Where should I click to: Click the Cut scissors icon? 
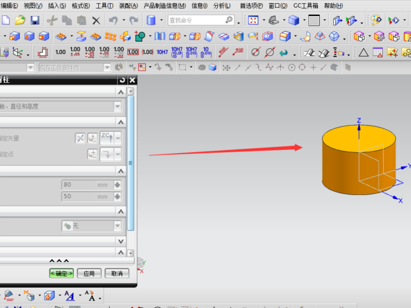tap(52, 21)
